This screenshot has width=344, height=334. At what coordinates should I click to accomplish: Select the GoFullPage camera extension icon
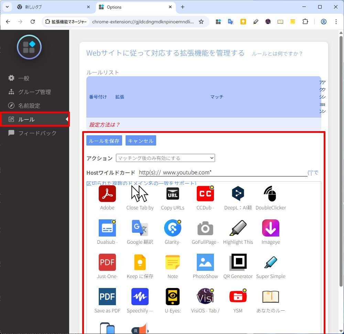(205, 228)
